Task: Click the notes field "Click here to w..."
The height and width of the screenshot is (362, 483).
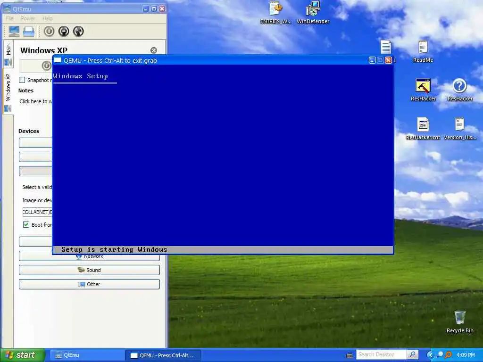Action: (x=36, y=101)
